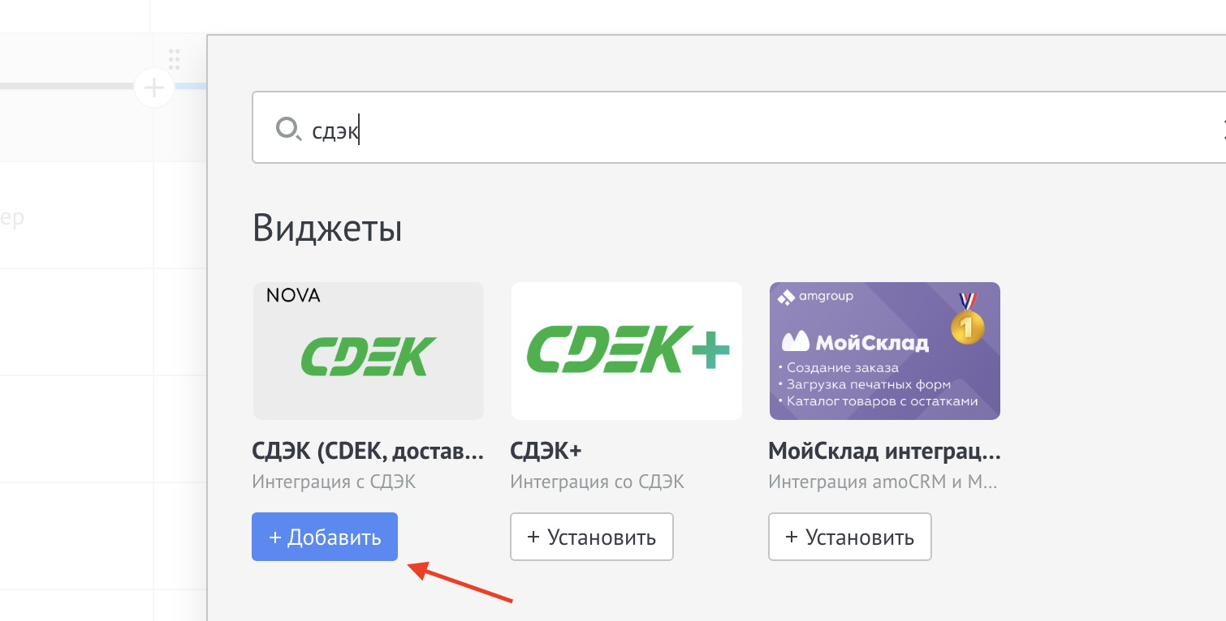This screenshot has height=621, width=1226.
Task: Click the magnifying glass search icon
Action: pyautogui.click(x=288, y=129)
